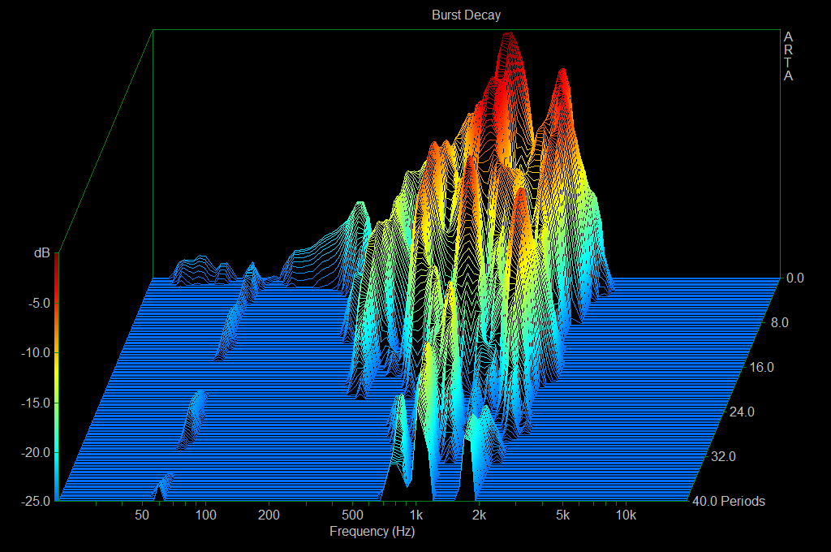
Task: Click the 0.0 periods axis value
Action: tap(795, 278)
